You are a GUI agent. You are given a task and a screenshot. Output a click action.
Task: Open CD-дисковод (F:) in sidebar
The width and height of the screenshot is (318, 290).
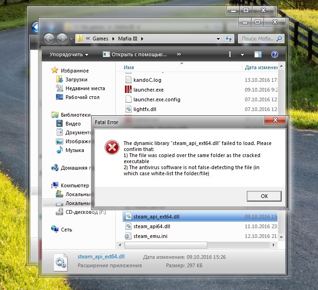[x=86, y=212]
